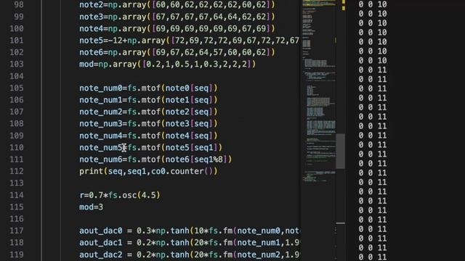Image resolution: width=465 pixels, height=261 pixels.
Task: Click the note4=np.array code line
Action: (177, 29)
